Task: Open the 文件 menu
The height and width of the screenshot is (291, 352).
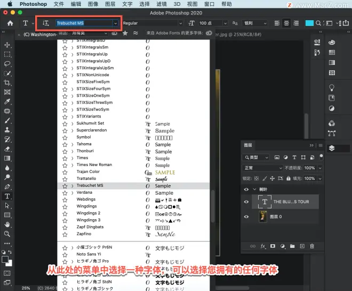Action: 59,4
